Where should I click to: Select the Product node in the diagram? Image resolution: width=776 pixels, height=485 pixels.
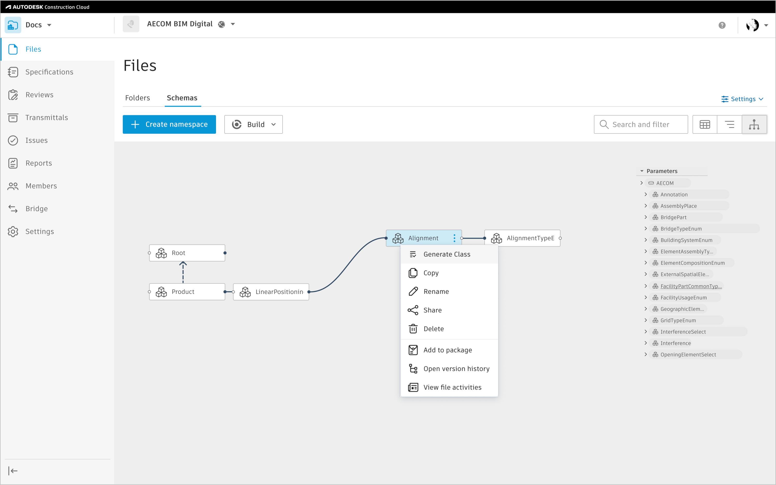pyautogui.click(x=187, y=292)
